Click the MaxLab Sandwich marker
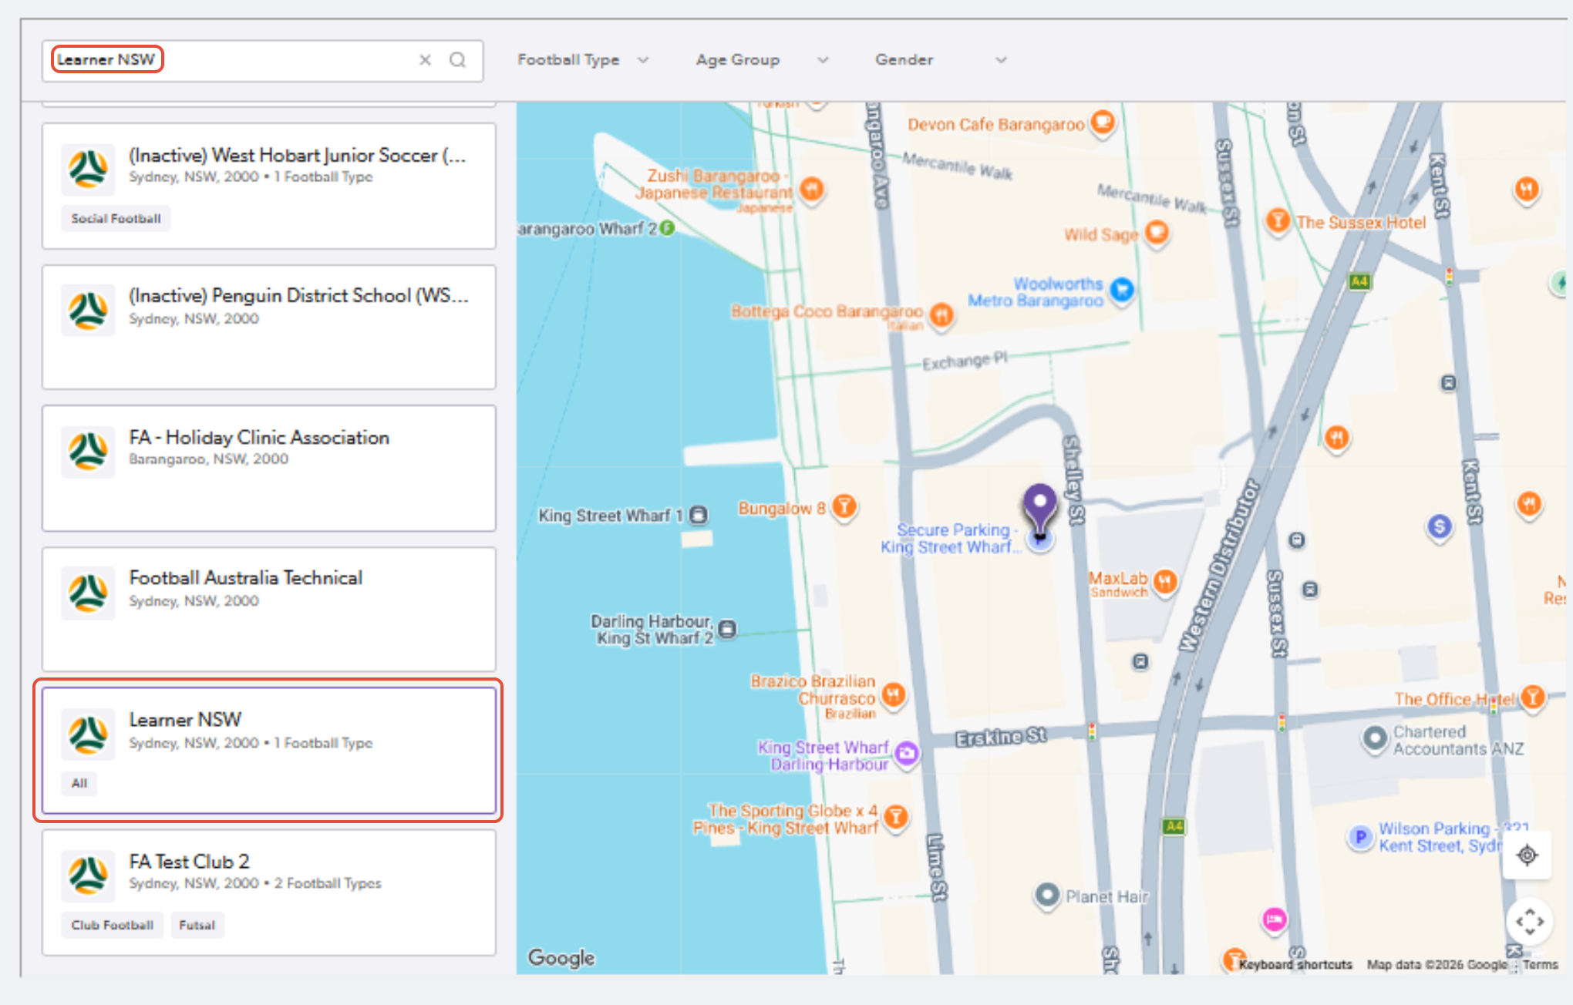This screenshot has width=1573, height=1005. tap(1166, 581)
